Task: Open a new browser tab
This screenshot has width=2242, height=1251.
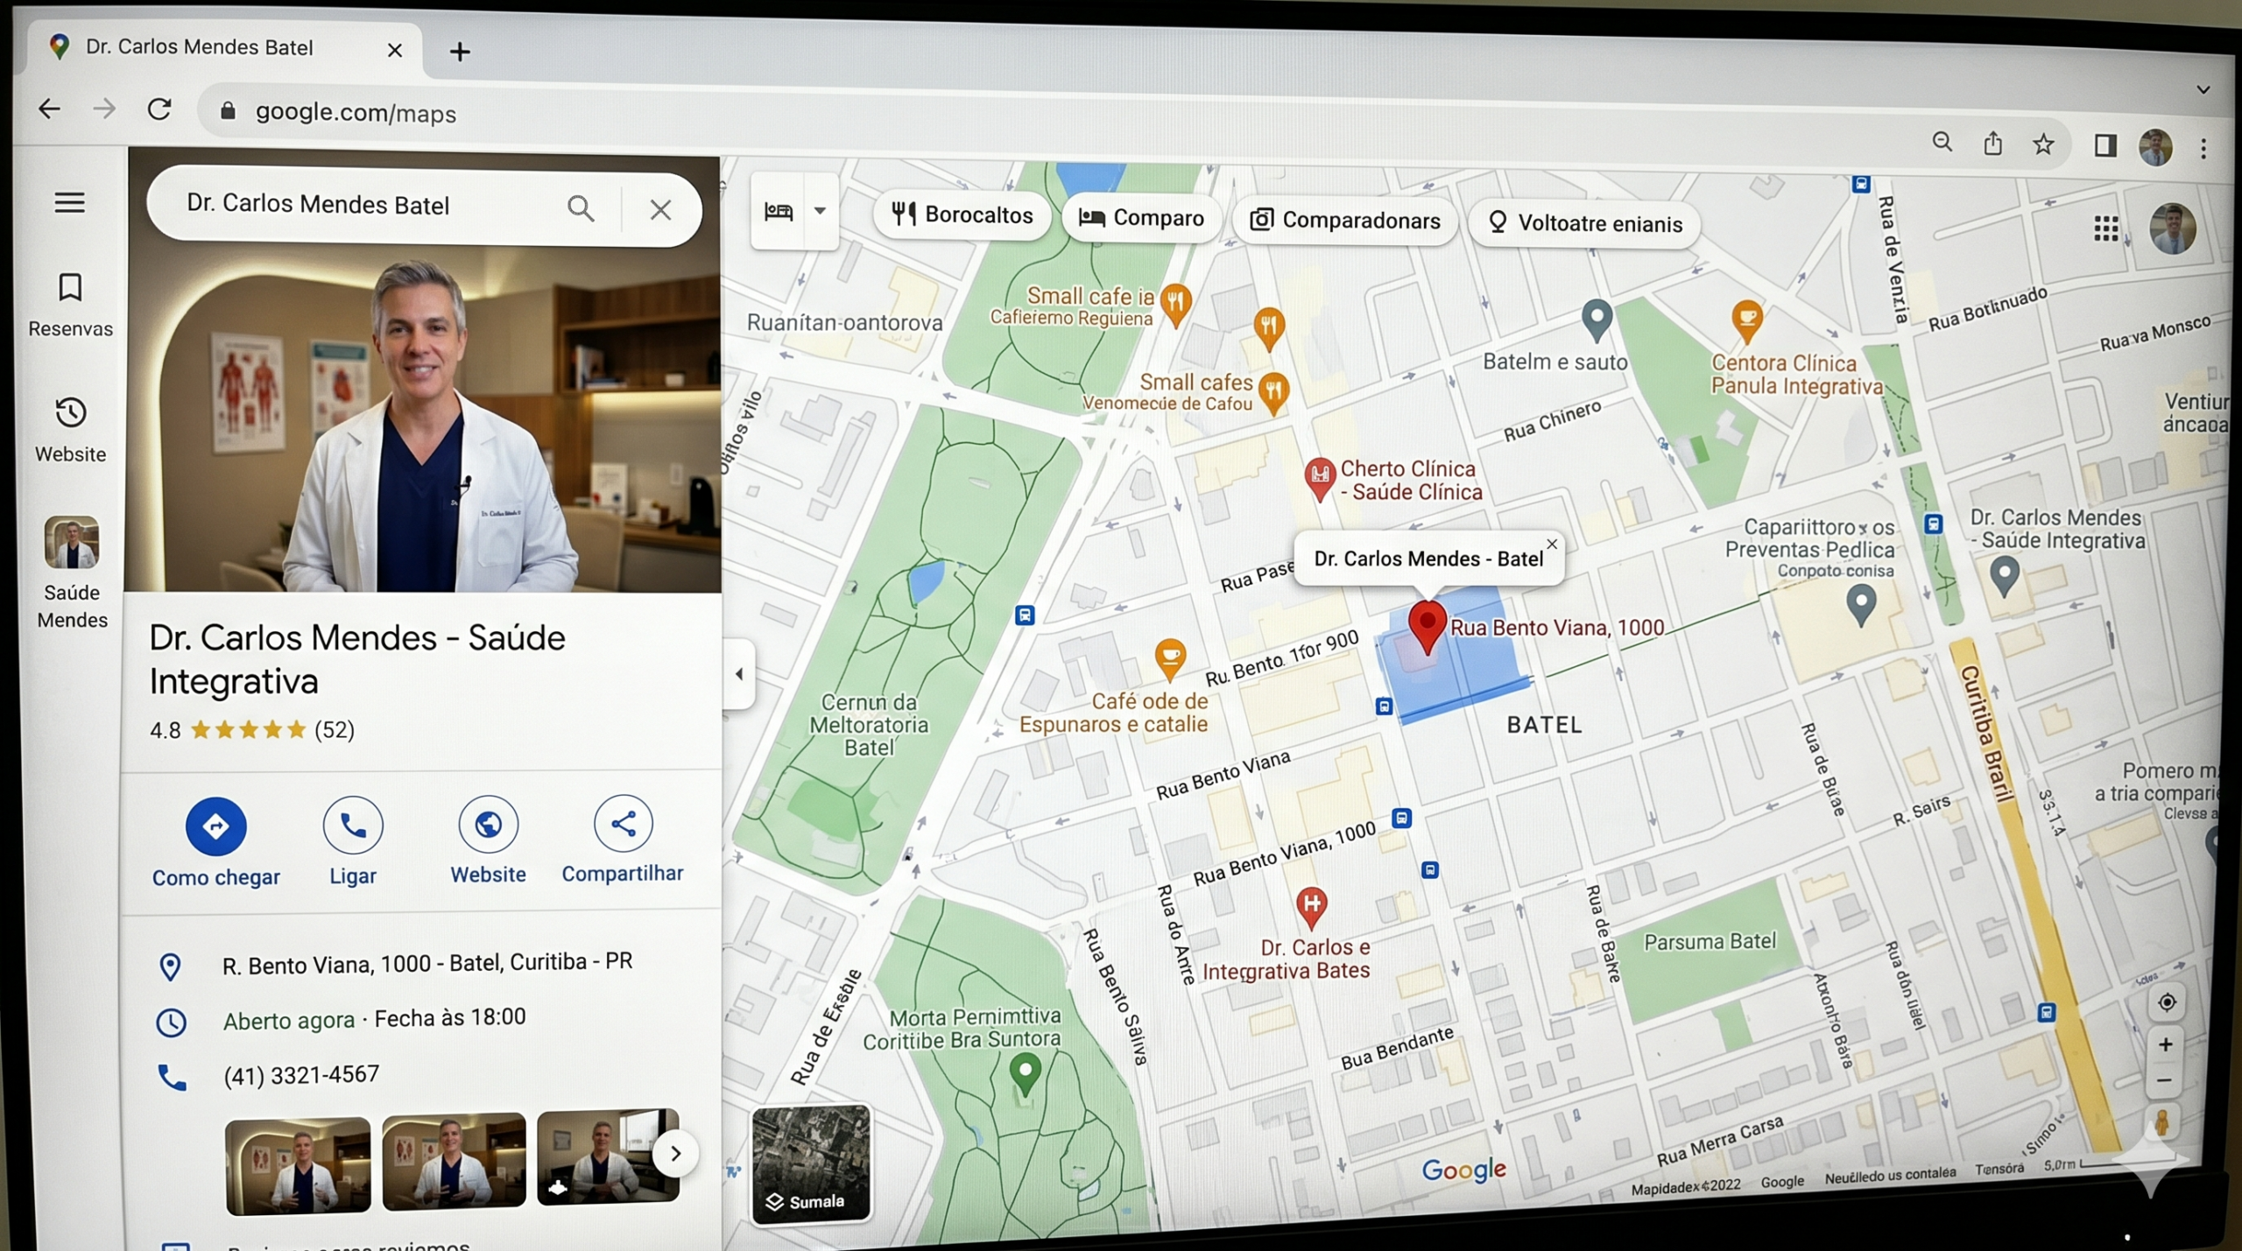Action: click(460, 52)
